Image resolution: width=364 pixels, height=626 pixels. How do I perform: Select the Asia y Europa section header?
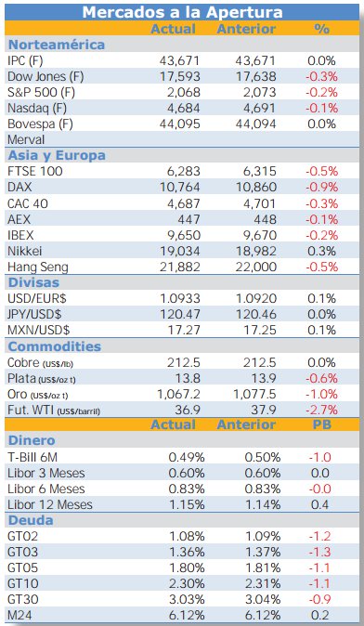[x=57, y=155]
